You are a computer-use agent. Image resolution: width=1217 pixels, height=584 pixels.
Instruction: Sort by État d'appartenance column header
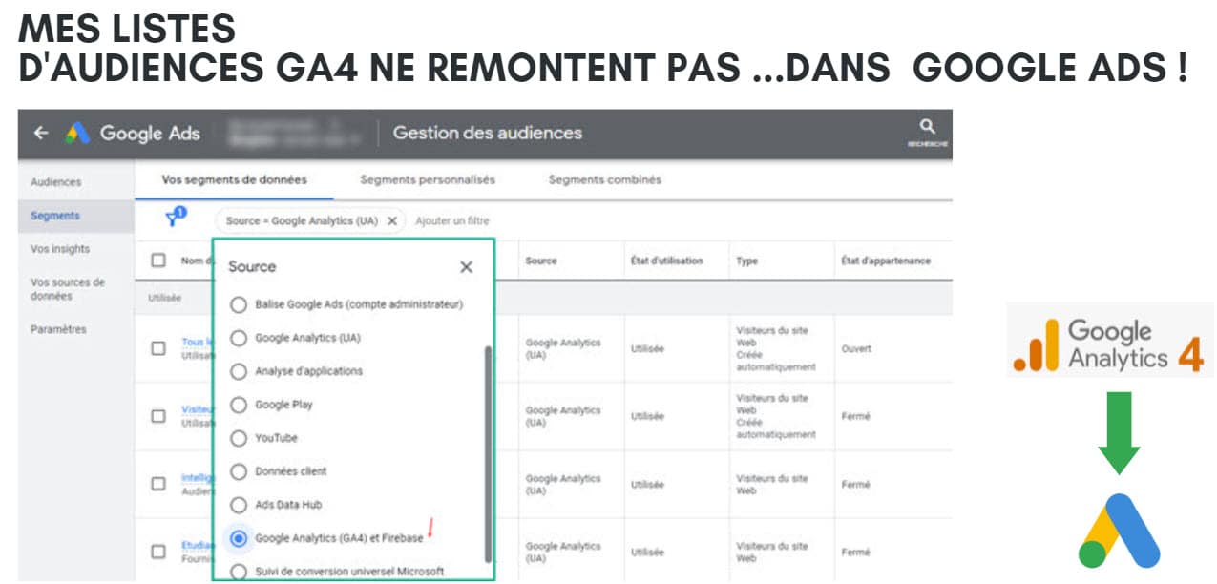pos(885,261)
